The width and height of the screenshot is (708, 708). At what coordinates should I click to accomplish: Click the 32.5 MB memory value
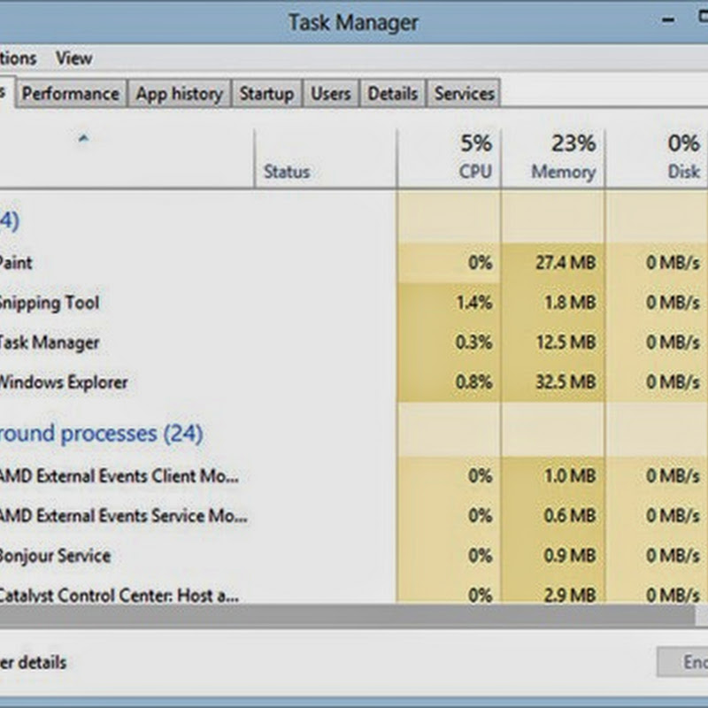click(x=566, y=382)
